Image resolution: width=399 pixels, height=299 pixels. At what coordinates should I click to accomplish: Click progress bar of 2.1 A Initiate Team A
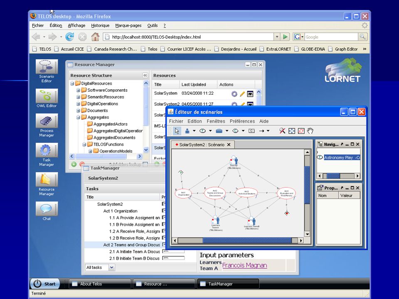click(x=173, y=252)
